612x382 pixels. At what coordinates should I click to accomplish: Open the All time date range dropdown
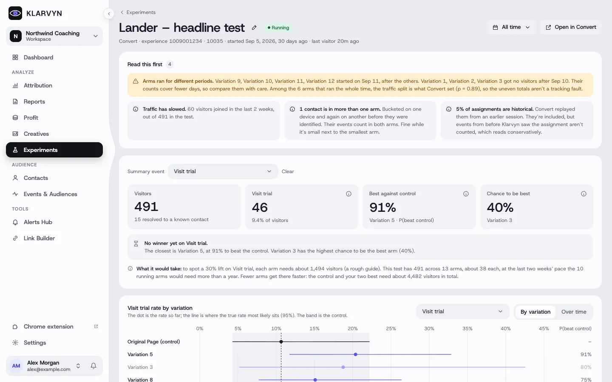(511, 27)
